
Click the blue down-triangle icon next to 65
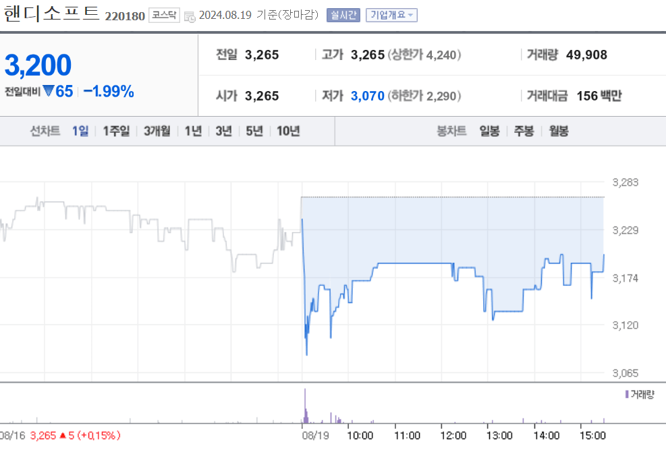(49, 91)
